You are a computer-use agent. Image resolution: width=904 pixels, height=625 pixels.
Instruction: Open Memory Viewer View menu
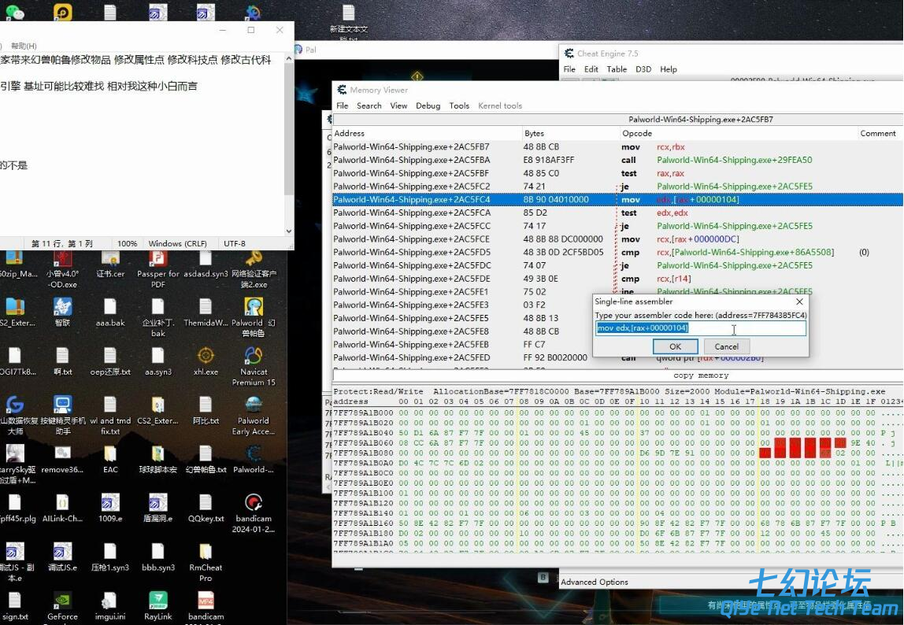click(398, 105)
